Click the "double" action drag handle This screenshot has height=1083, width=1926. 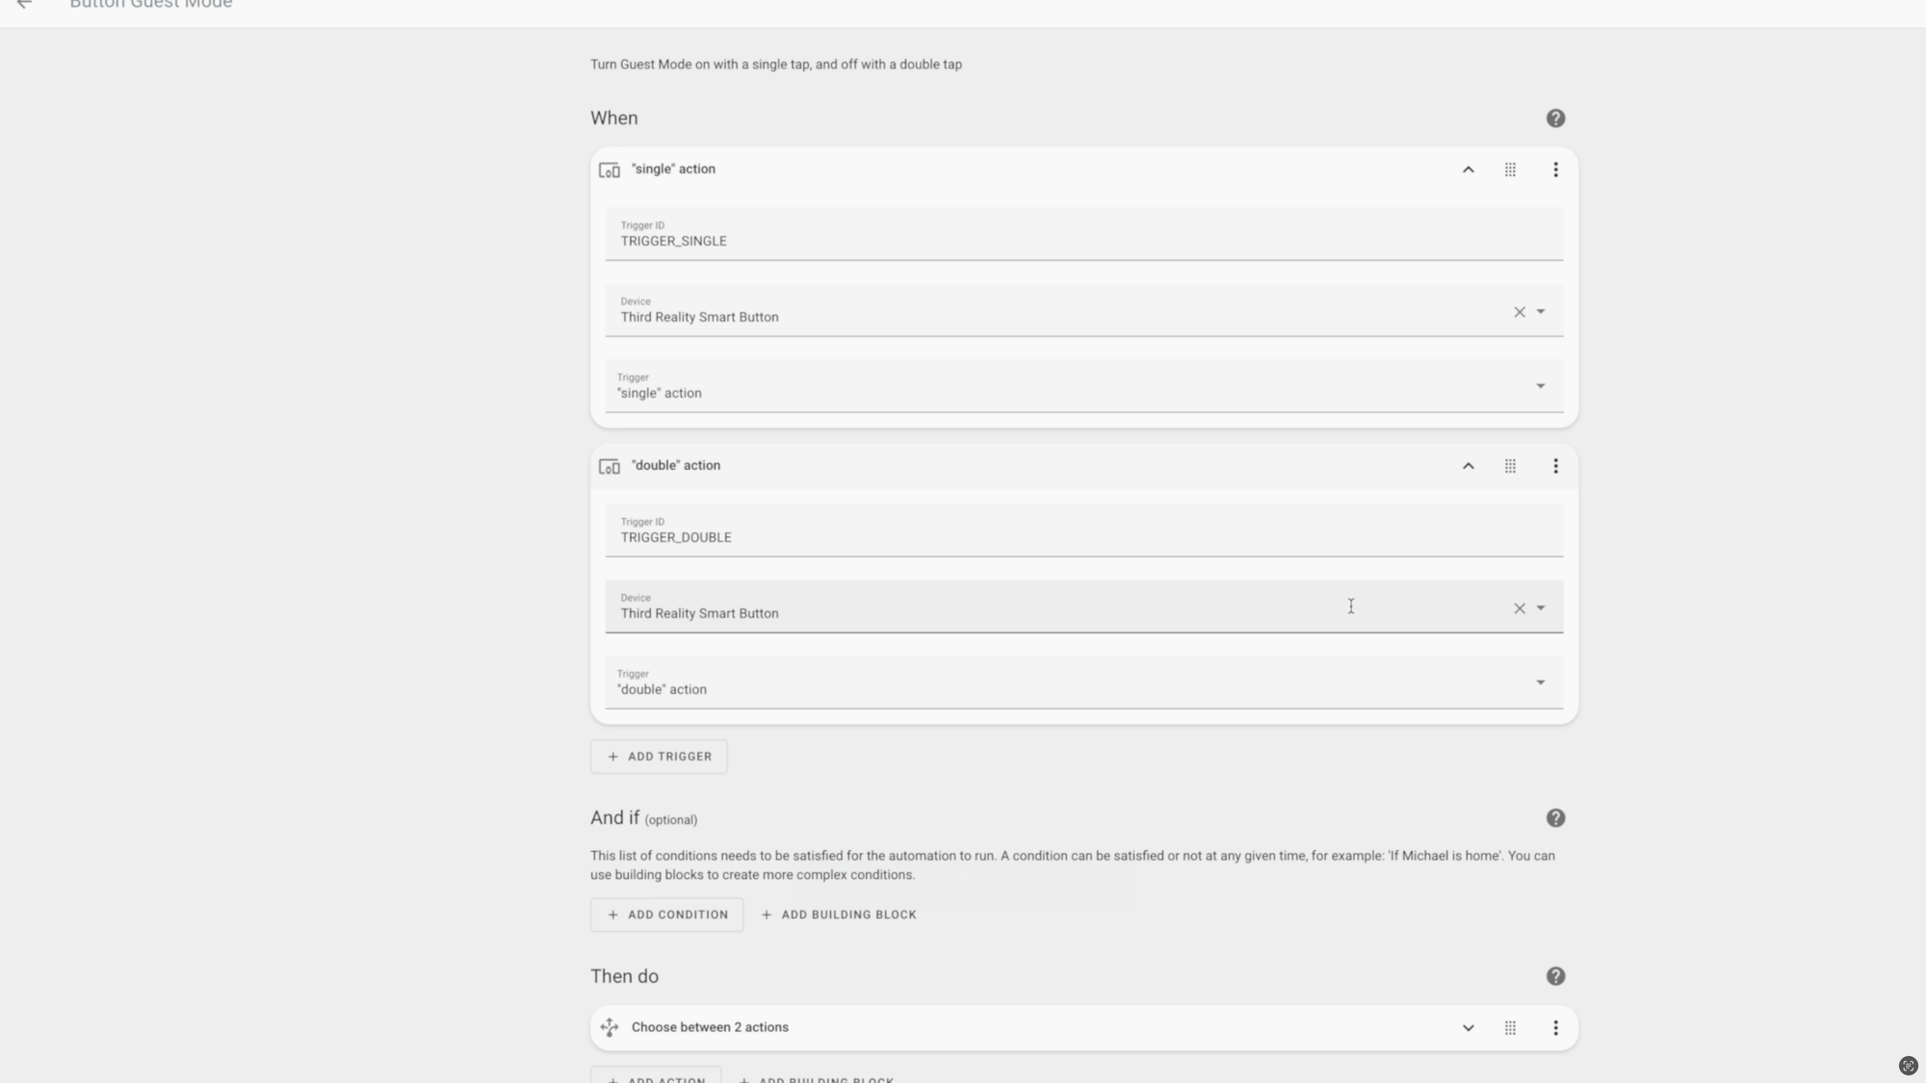(x=1510, y=466)
